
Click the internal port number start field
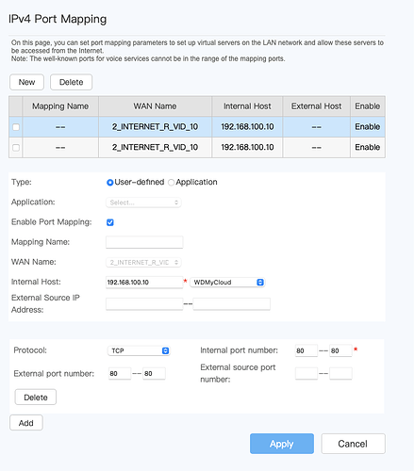point(307,350)
